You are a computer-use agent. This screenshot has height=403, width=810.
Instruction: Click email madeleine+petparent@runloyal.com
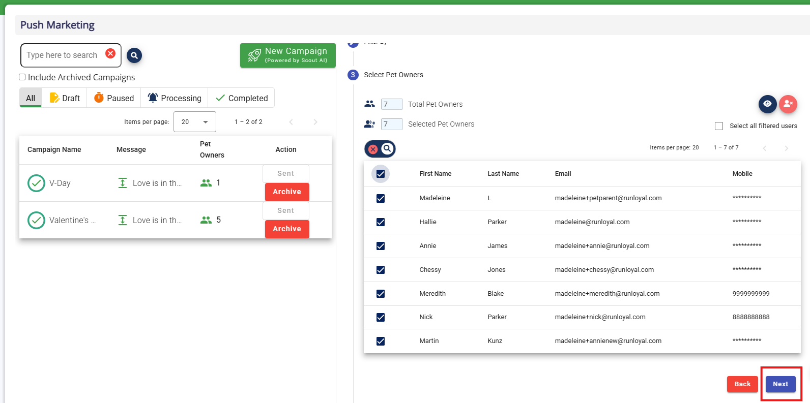[609, 198]
